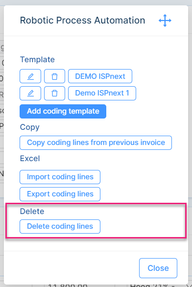
Task: Apply the DEMO ISPnext coding template
Action: click(x=100, y=76)
